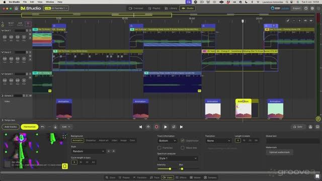Screen dimensions: 322x181
Task: Open the Window menu in the menu bar
Action: (50, 2)
